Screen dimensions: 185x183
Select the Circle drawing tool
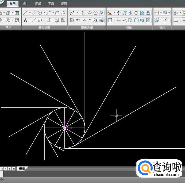tap(40, 13)
